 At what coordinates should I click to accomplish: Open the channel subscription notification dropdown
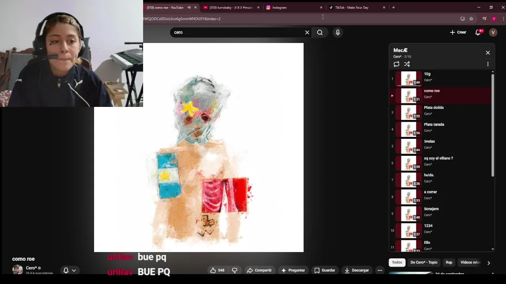tap(70, 270)
